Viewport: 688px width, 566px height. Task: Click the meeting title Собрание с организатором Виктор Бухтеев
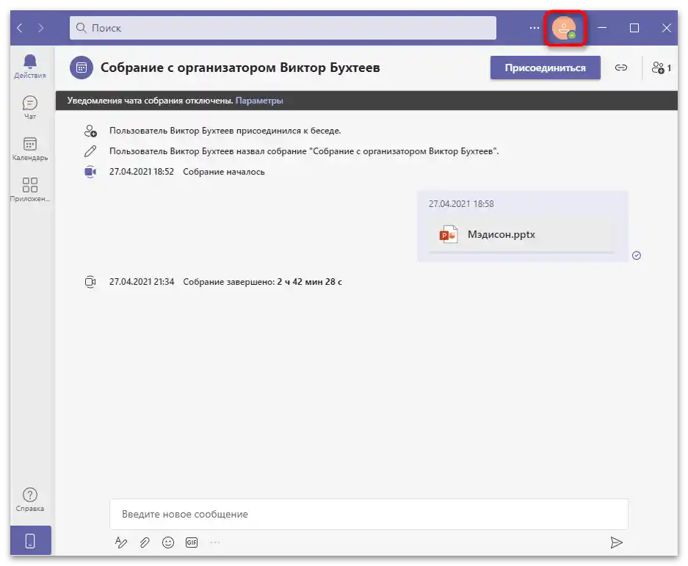[240, 68]
